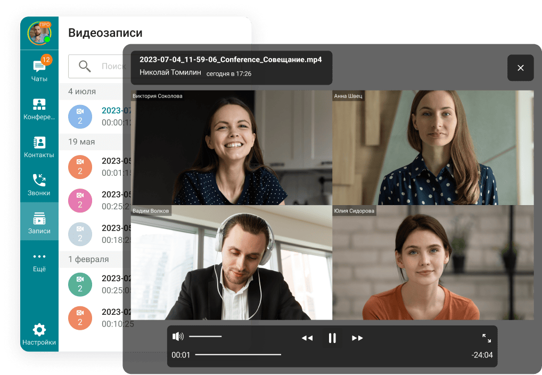Mute the player using speaker icon
Image resolution: width=542 pixels, height=375 pixels.
pos(178,336)
